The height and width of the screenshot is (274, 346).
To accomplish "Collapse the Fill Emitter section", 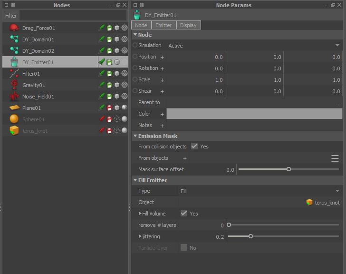I will coord(135,180).
